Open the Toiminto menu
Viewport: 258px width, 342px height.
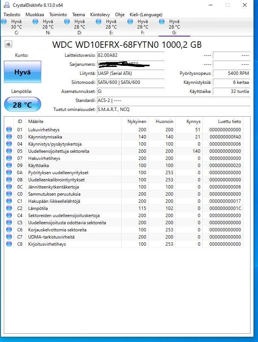(x=58, y=15)
